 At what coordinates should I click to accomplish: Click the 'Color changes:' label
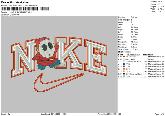pyautogui.click(x=124, y=20)
